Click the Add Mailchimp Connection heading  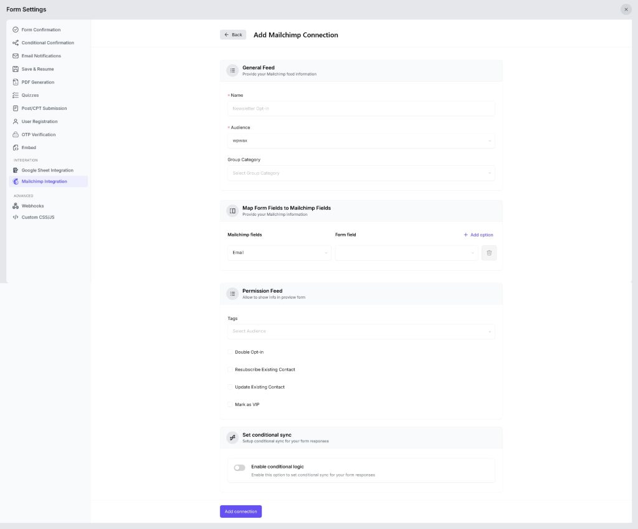coord(296,35)
